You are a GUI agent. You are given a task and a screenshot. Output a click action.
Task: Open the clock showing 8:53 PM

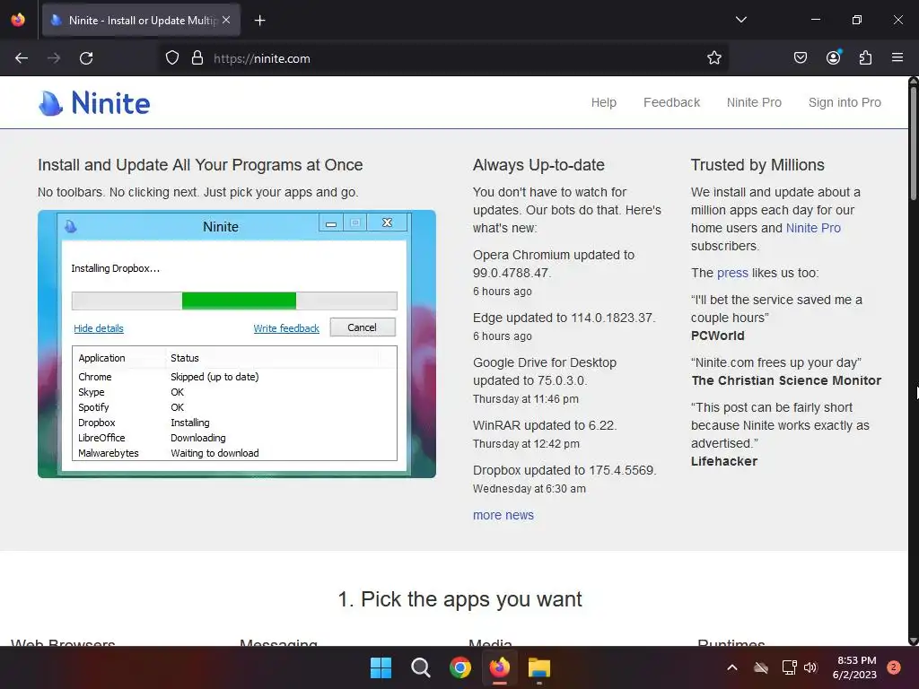pos(854,667)
